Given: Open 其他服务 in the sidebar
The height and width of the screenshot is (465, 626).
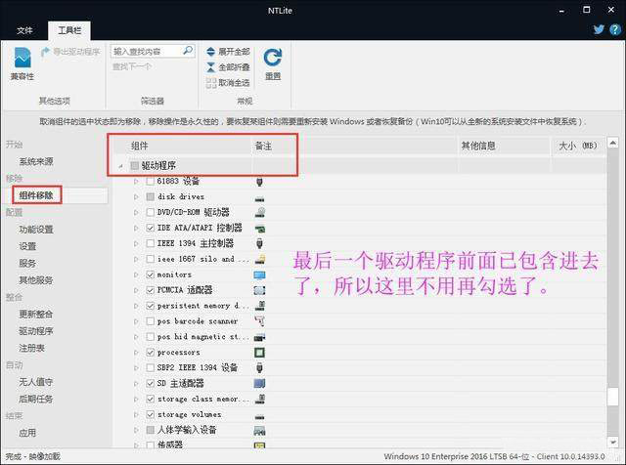Looking at the screenshot, I should [x=36, y=280].
